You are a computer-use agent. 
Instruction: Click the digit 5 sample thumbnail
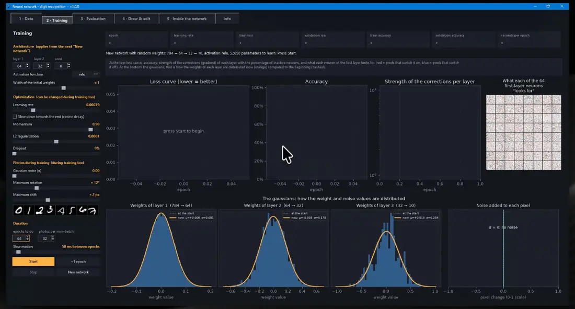72,210
